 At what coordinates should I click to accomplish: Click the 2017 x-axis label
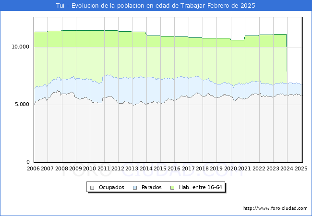click(189, 168)
